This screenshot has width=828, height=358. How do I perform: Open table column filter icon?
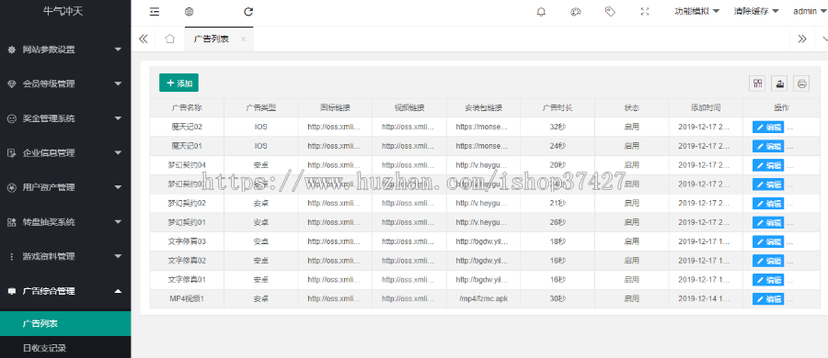point(758,84)
